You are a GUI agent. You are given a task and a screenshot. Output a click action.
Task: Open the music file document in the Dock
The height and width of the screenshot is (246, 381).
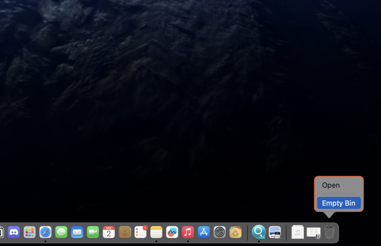tap(298, 232)
